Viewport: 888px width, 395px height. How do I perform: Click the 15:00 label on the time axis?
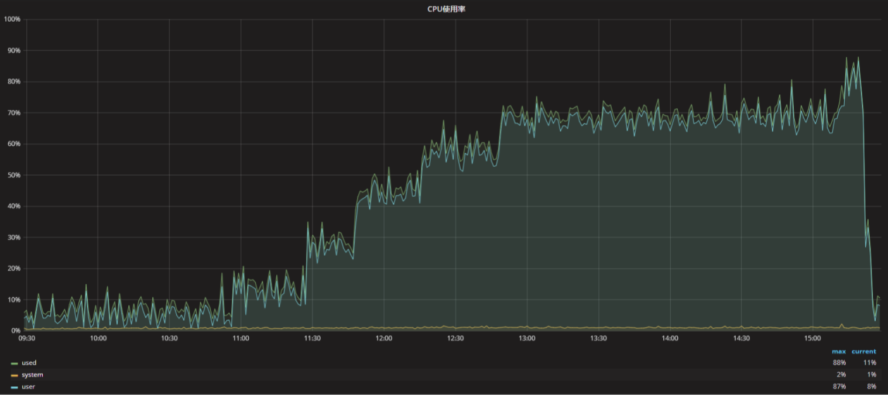(812, 338)
